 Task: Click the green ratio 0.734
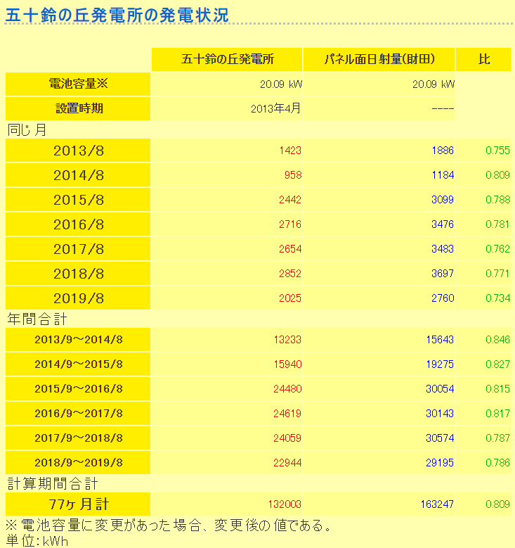click(498, 298)
